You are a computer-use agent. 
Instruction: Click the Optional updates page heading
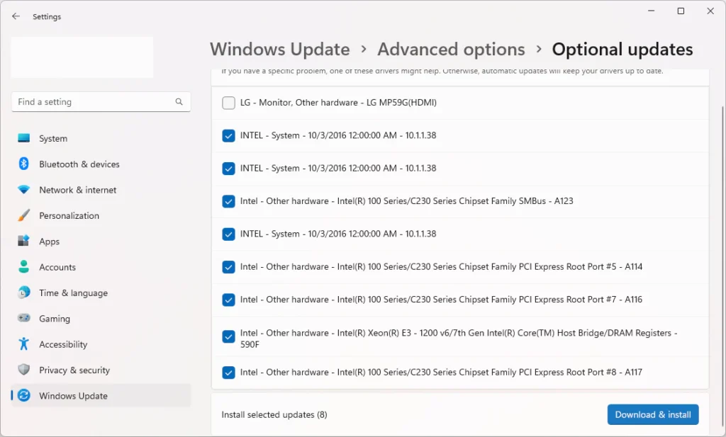coord(622,49)
